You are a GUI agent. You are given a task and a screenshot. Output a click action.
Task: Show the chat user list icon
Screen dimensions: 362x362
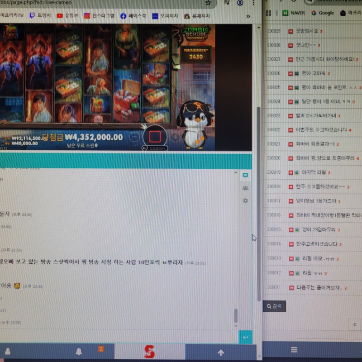pos(245,188)
